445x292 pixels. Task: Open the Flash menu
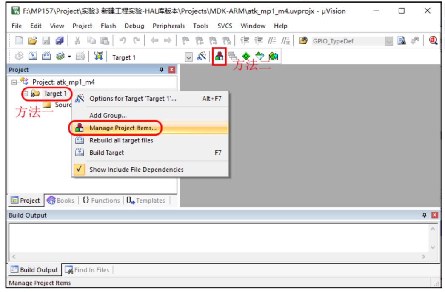pos(108,26)
